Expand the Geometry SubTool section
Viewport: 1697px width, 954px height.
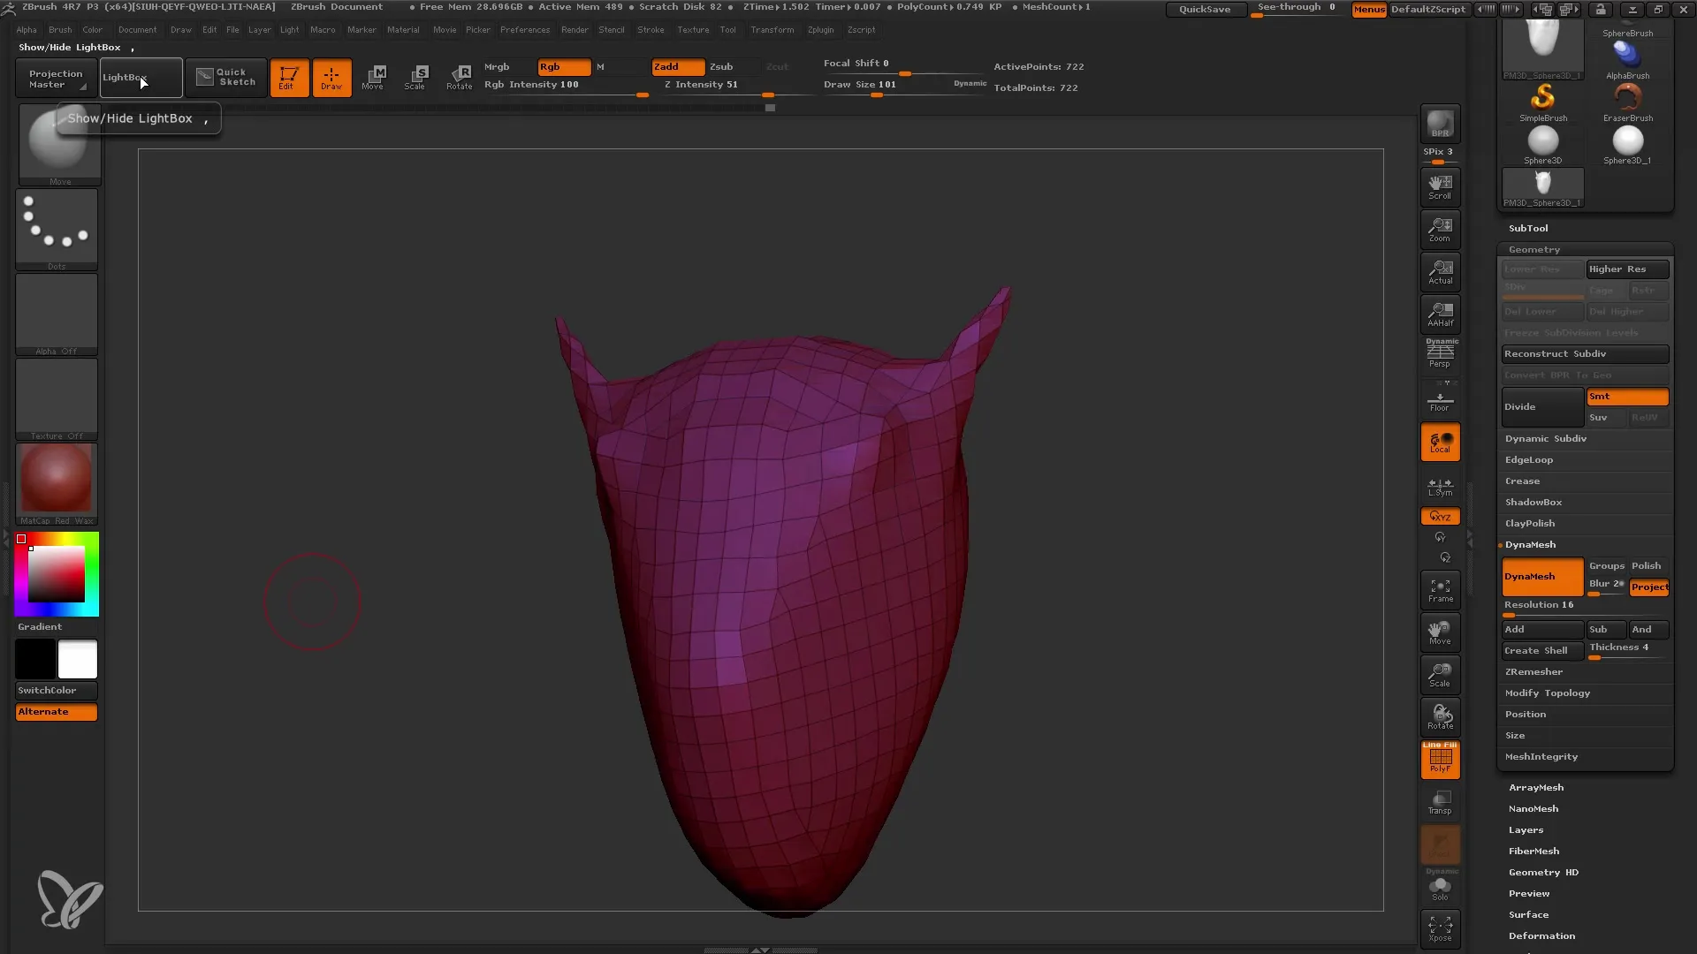tap(1533, 248)
